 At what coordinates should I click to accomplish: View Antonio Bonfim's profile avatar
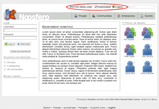147,67
